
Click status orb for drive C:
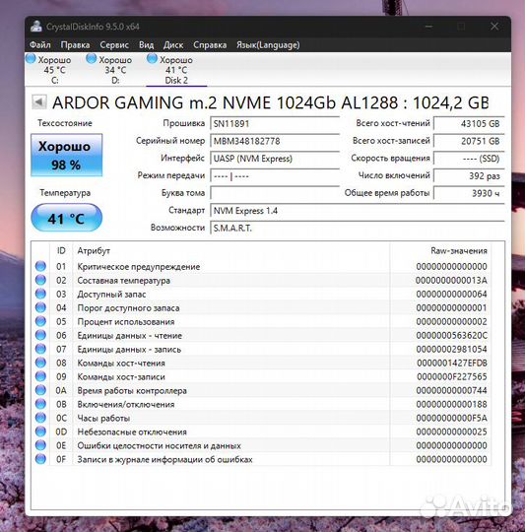31,59
